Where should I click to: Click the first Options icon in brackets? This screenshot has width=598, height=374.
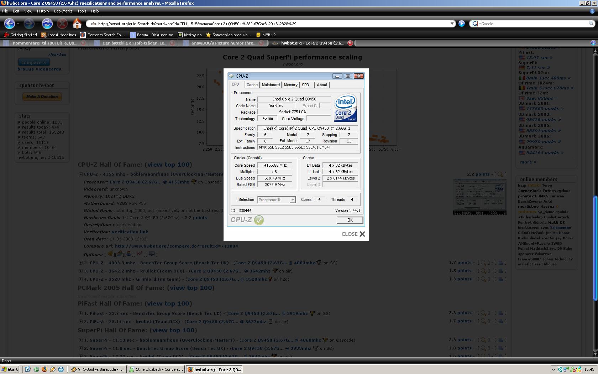(x=110, y=254)
